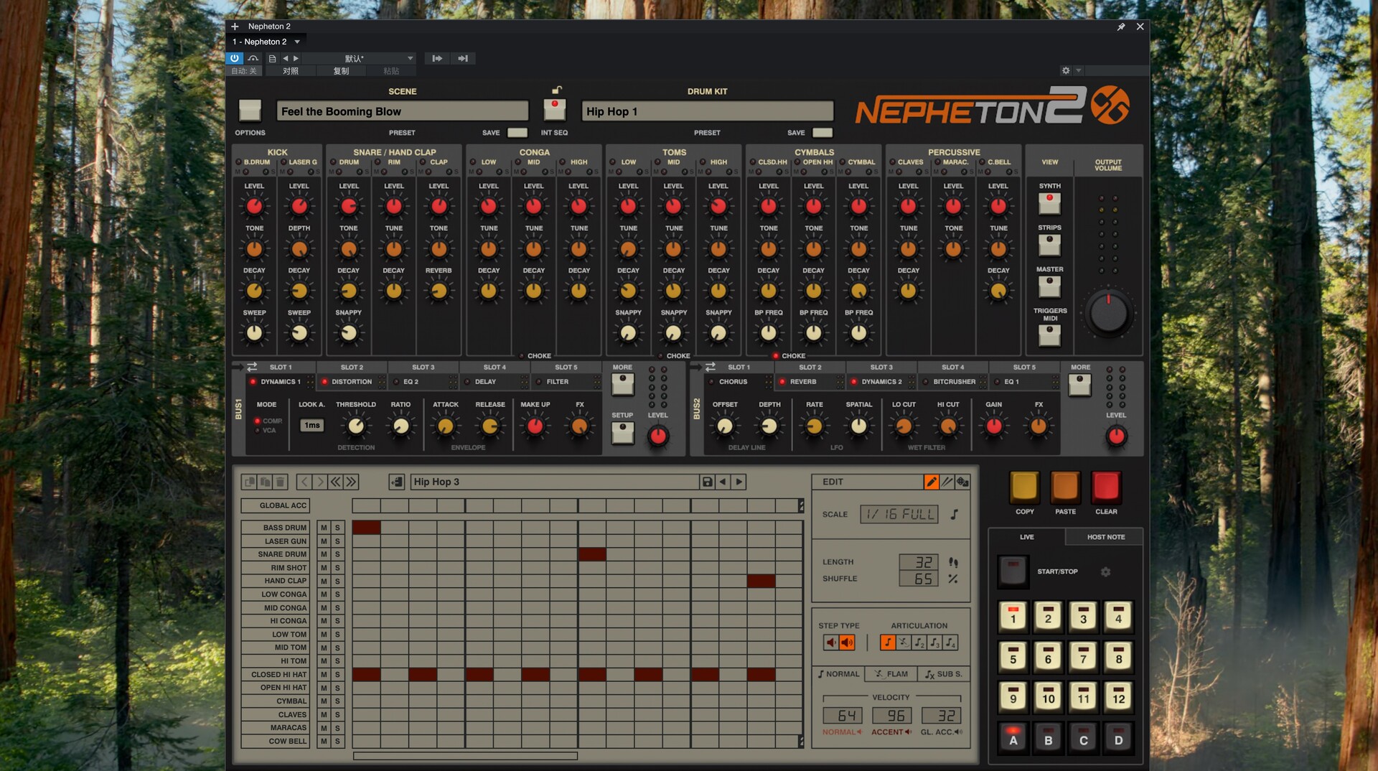Viewport: 1378px width, 771px height.
Task: Click the sequencer trash delete icon
Action: click(281, 482)
